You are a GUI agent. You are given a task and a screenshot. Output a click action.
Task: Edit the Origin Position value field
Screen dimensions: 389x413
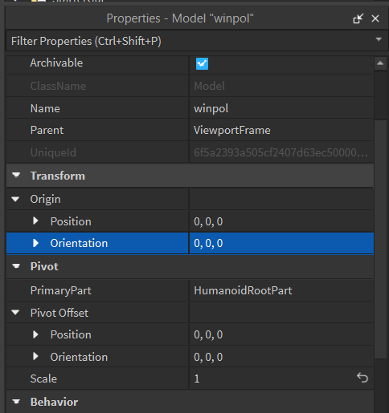click(x=281, y=221)
